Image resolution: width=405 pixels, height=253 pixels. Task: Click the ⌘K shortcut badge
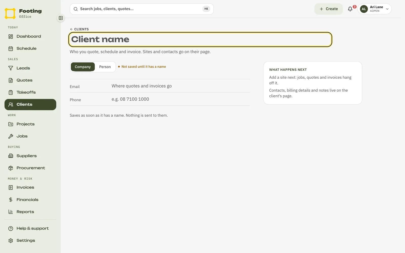click(206, 9)
